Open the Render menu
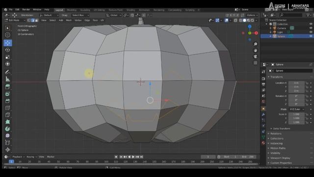 tap(26, 10)
